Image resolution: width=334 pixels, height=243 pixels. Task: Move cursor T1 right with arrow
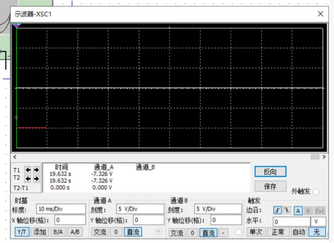click(36, 170)
